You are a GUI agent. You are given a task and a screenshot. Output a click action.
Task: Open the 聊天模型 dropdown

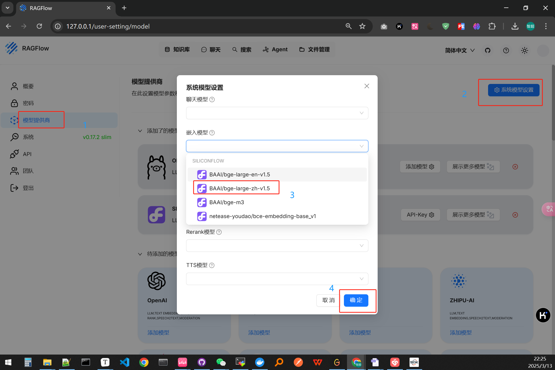pyautogui.click(x=277, y=113)
